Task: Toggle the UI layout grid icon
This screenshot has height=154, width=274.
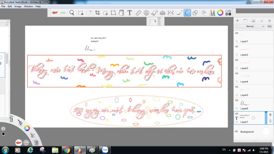Action: tap(228, 13)
